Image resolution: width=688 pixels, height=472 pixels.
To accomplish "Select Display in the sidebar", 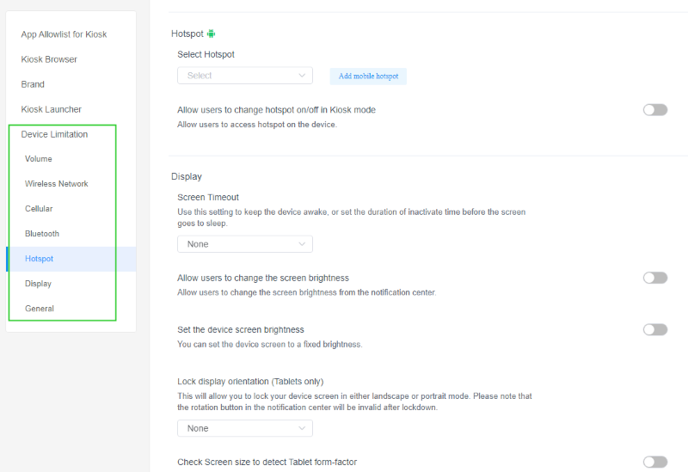I will tap(39, 284).
